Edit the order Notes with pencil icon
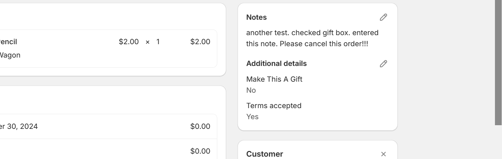Image resolution: width=502 pixels, height=159 pixels. click(383, 17)
